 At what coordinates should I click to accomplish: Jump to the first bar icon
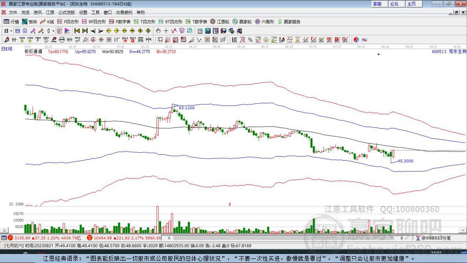77,31
